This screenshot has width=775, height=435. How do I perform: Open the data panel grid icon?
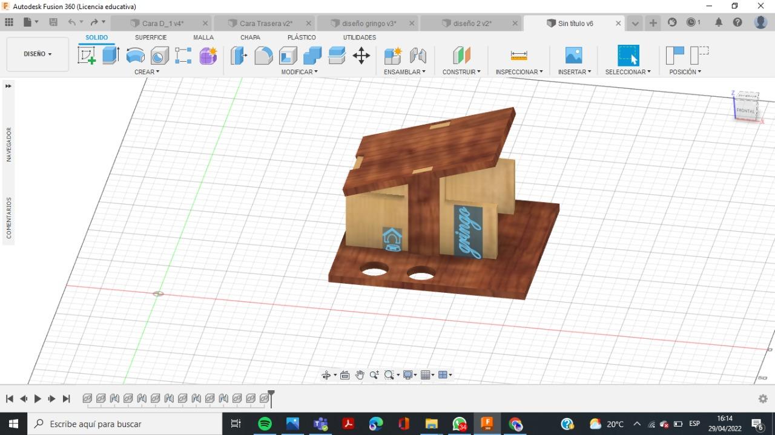coord(9,22)
